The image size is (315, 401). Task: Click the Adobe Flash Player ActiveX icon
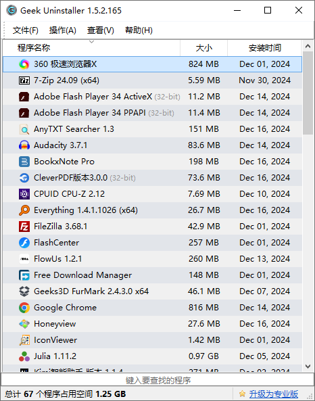[24, 97]
